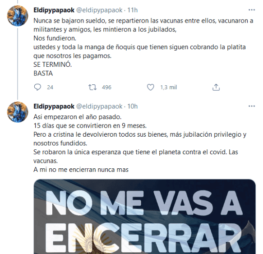Open tweet text starting 'Nunca se bajaron sueldo'
Viewport: 263px width, 254px height.
[x=143, y=47]
